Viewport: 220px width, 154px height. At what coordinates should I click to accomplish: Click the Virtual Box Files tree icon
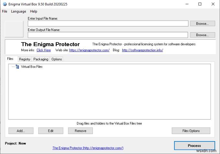(17, 67)
